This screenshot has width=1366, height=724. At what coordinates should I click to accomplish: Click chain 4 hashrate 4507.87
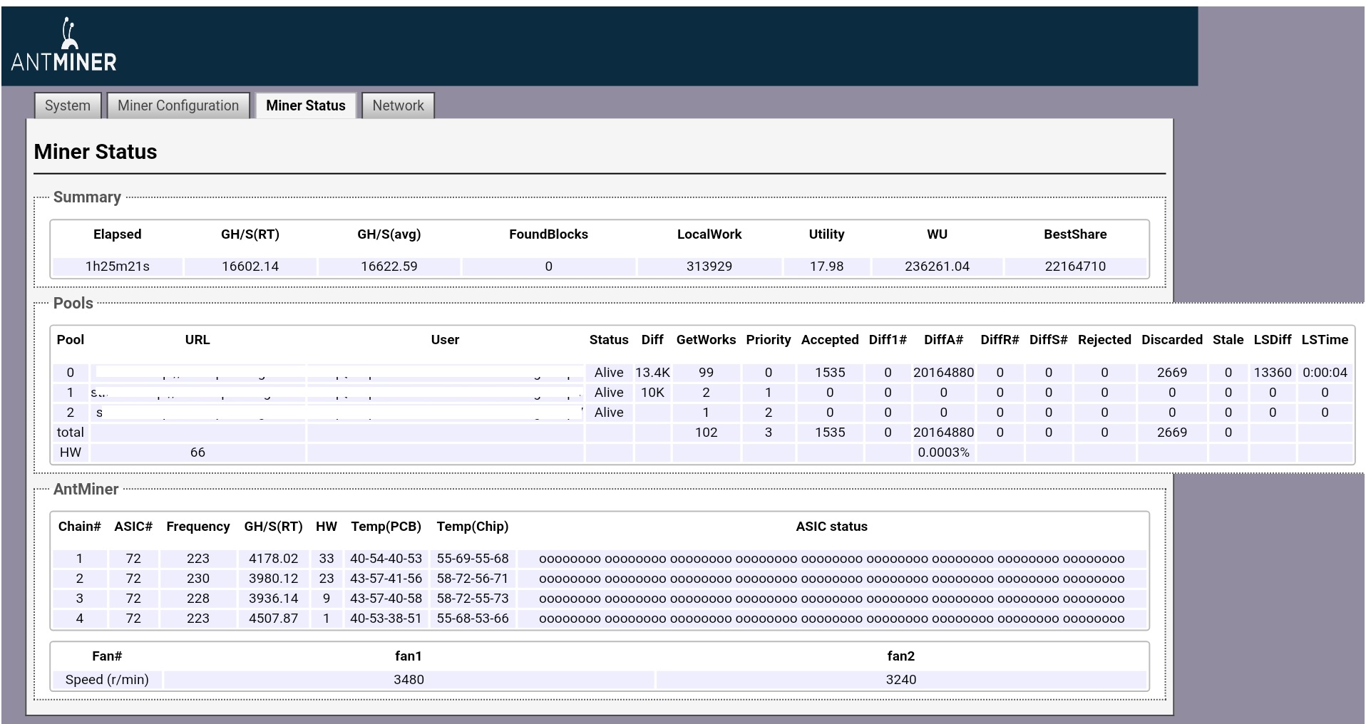273,619
